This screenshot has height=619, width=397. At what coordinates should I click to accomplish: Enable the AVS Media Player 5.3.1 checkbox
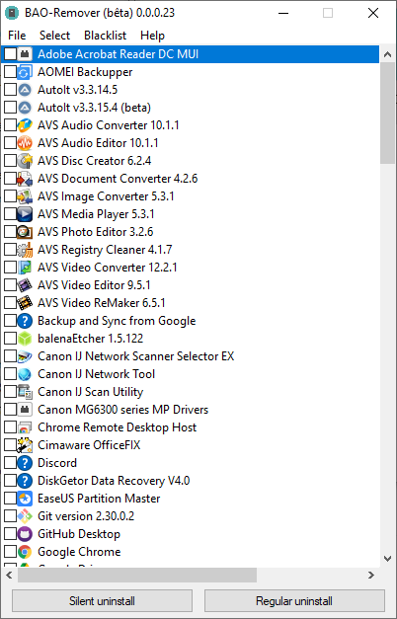(x=10, y=214)
